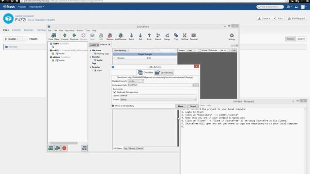Click the Add/Remove toolbar icon
310x174 pixels.
coord(121,37)
